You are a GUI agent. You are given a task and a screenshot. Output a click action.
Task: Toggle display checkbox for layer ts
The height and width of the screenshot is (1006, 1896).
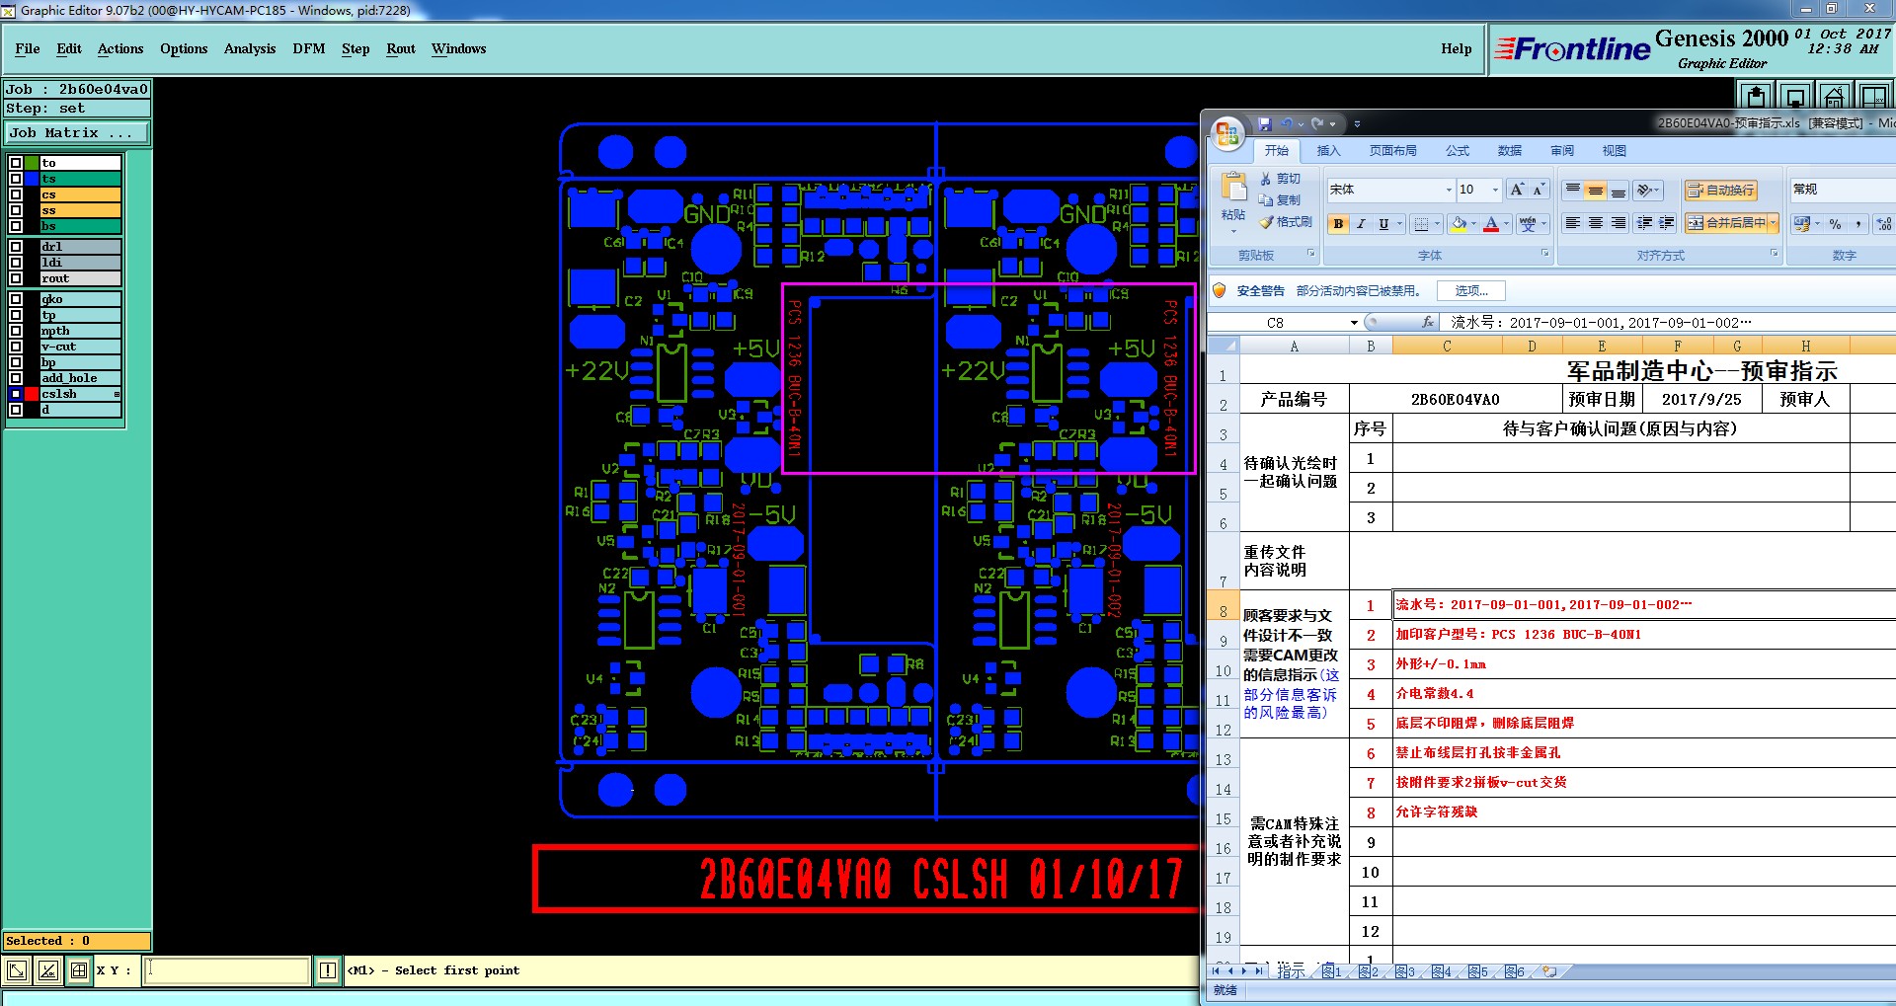tap(16, 179)
